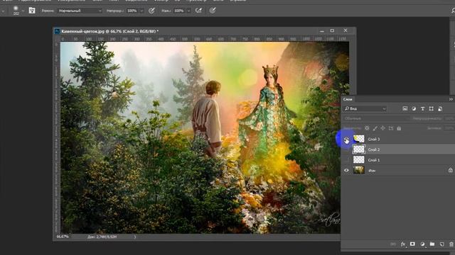Click the brush flow 100% field
455x255 pixels.
pos(180,11)
